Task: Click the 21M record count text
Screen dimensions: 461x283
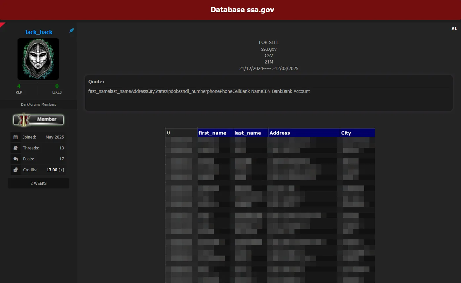Action: 269,62
